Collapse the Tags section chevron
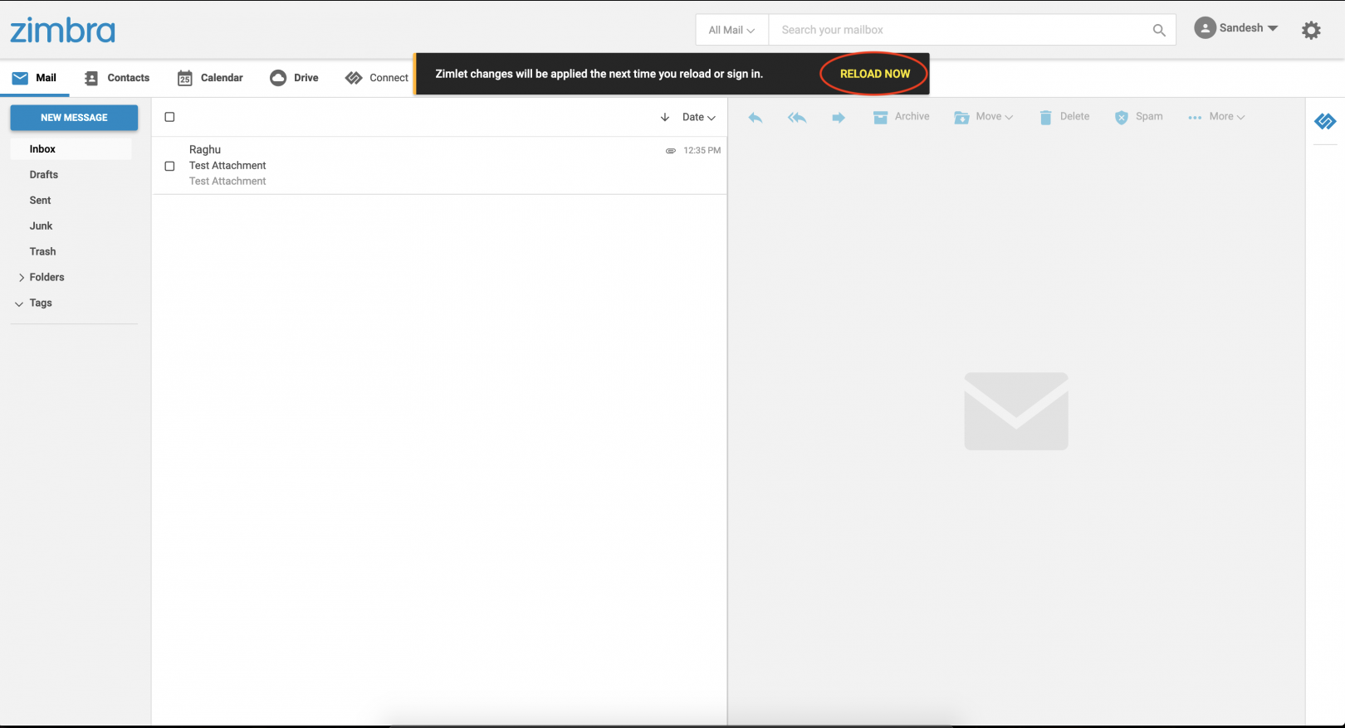The image size is (1345, 728). 19,303
